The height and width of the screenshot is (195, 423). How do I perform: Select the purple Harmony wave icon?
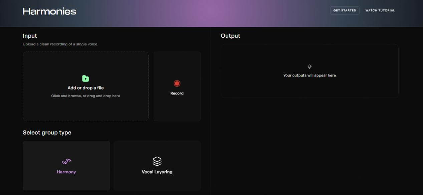pos(66,162)
